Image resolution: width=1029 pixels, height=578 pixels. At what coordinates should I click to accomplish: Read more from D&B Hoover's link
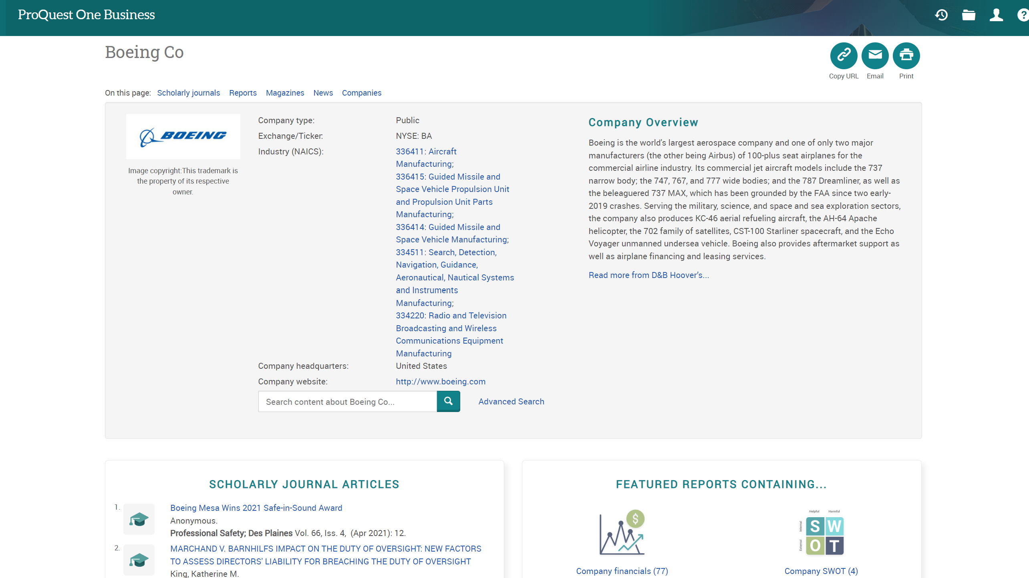coord(648,275)
